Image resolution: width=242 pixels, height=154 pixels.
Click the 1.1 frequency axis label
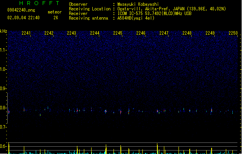(3, 50)
